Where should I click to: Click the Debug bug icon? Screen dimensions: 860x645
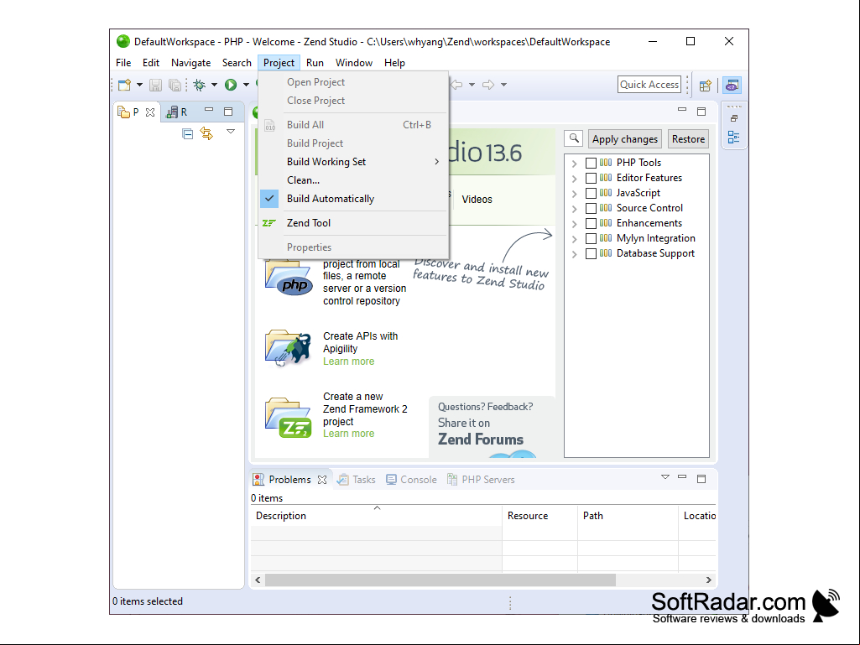coord(200,85)
